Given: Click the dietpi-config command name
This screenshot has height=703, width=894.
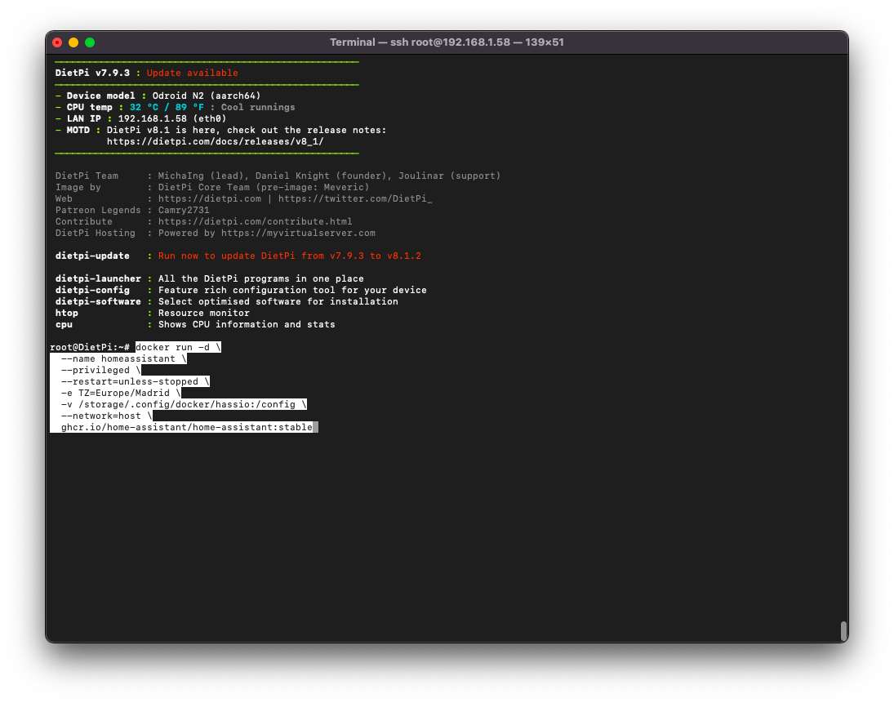Looking at the screenshot, I should 91,290.
